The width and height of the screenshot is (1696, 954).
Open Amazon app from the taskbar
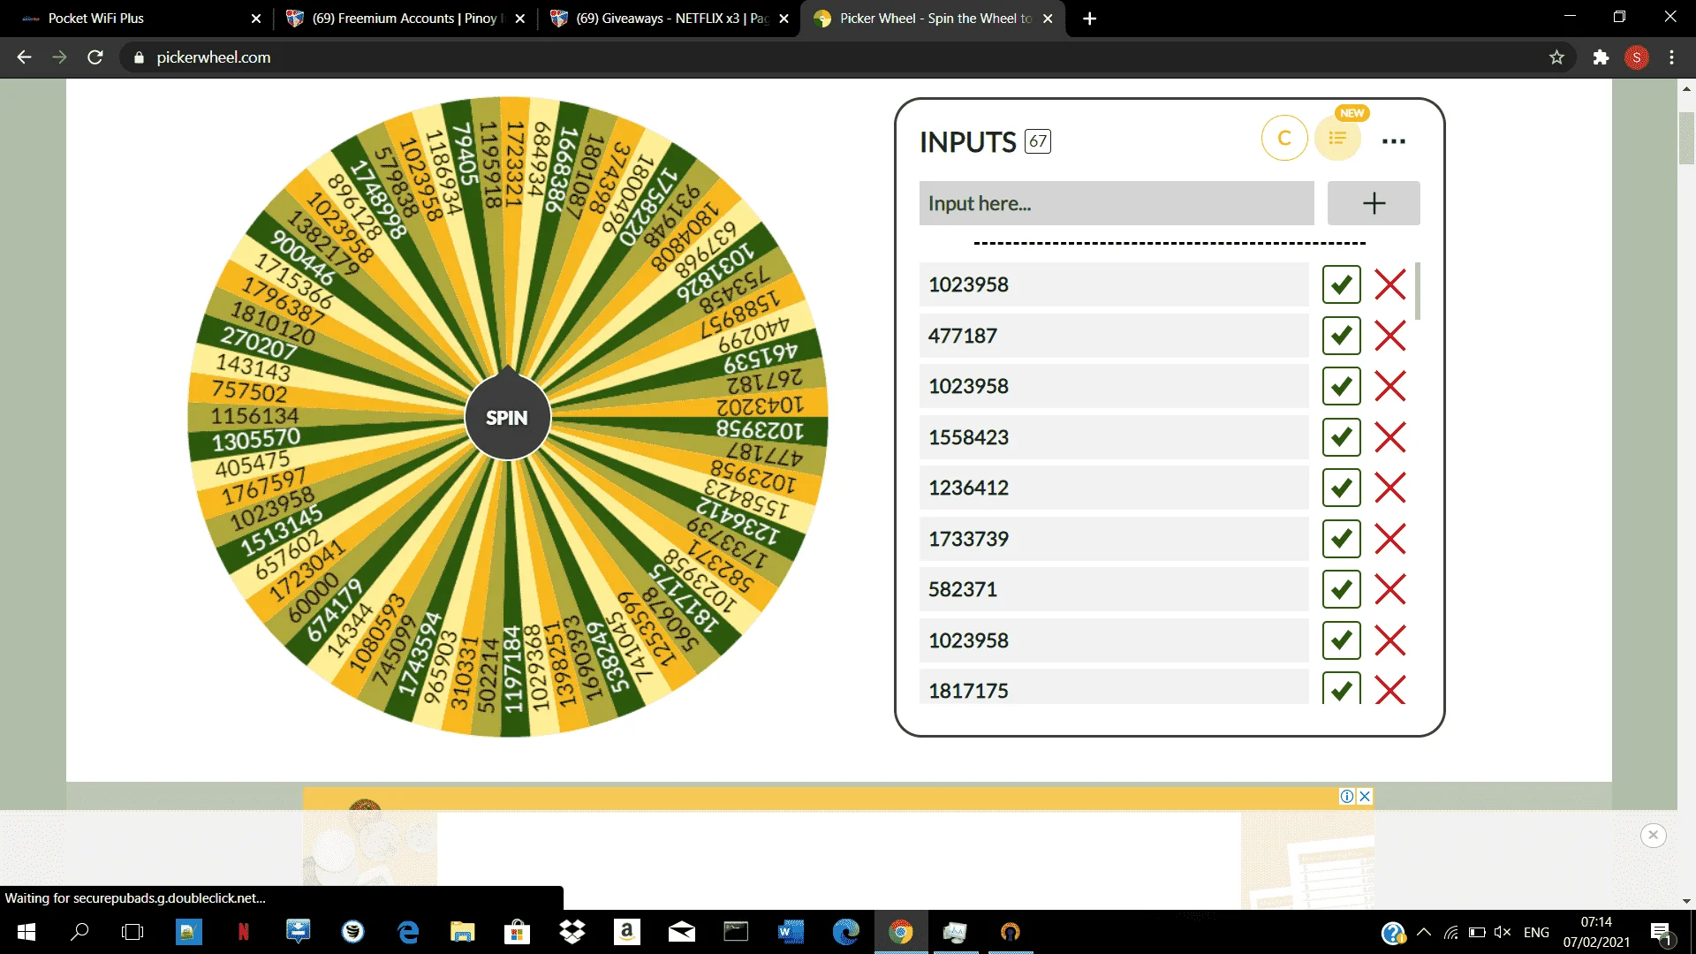click(627, 932)
